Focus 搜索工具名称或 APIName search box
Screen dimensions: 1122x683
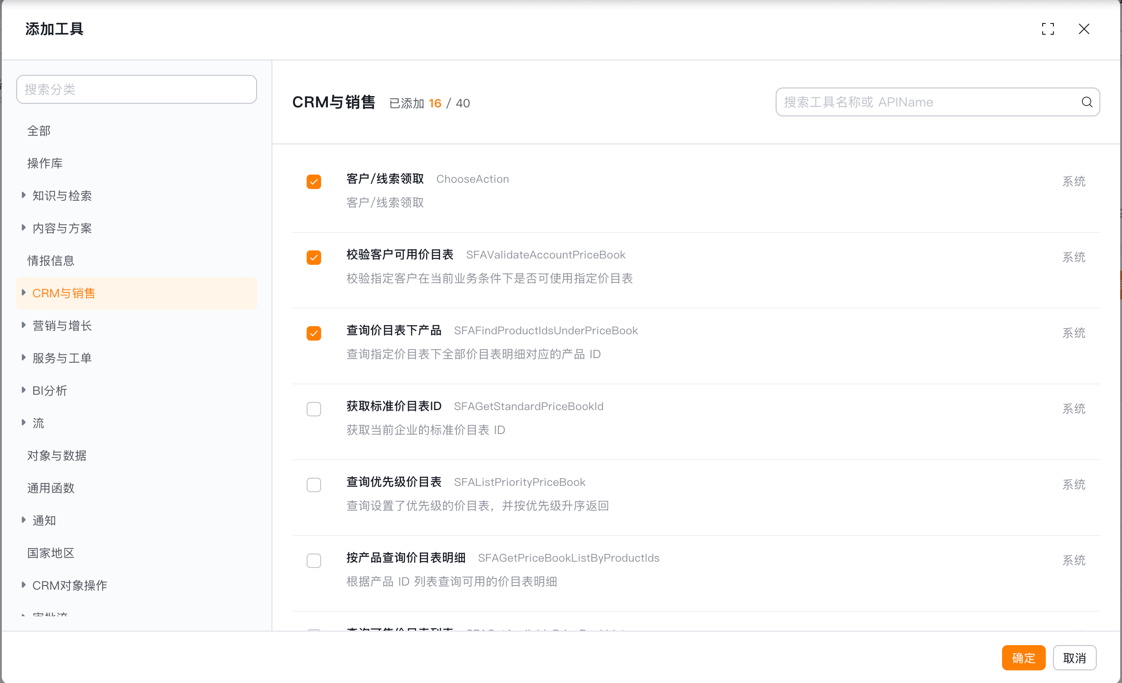938,102
